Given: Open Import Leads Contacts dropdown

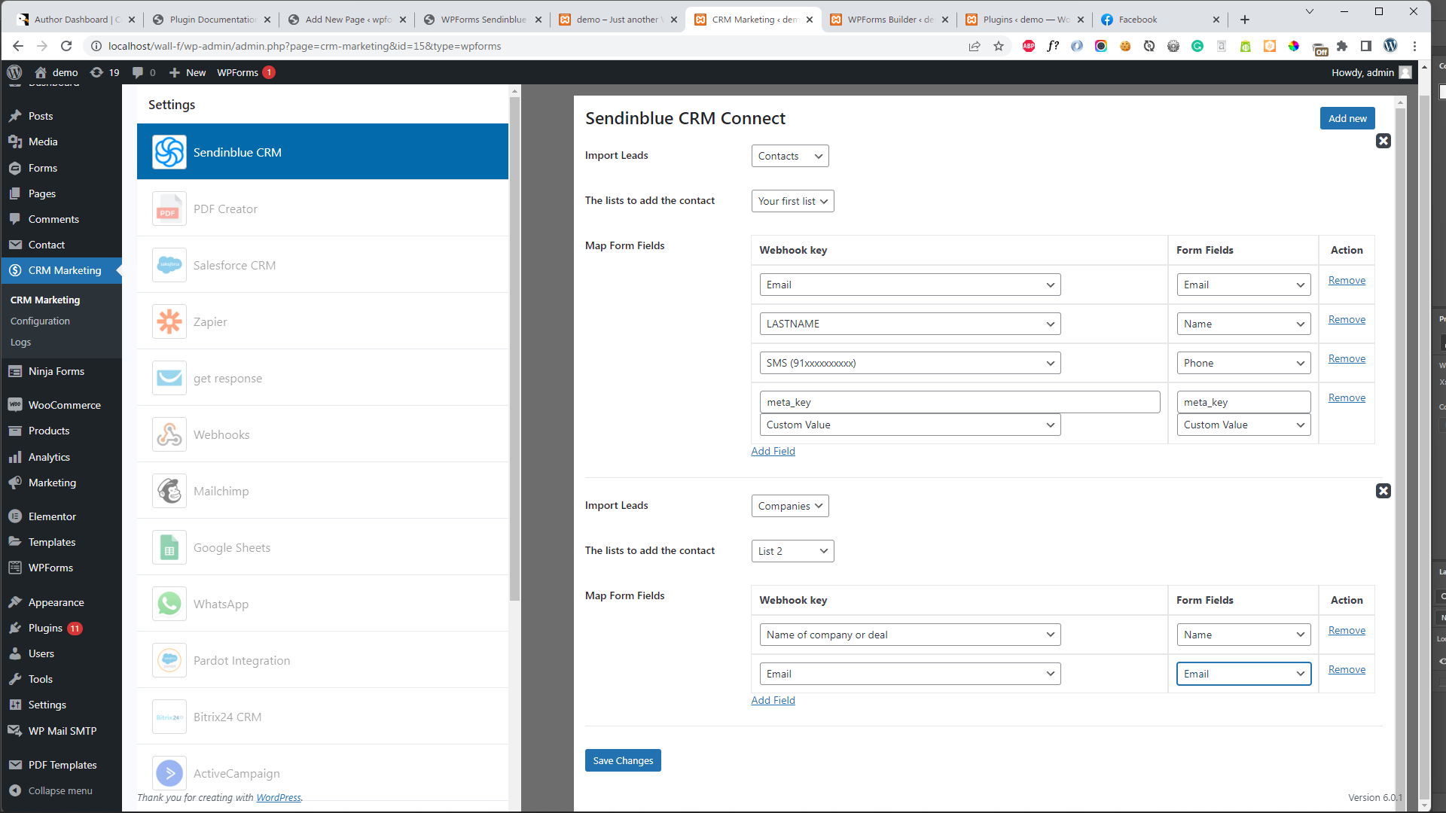Looking at the screenshot, I should (789, 156).
